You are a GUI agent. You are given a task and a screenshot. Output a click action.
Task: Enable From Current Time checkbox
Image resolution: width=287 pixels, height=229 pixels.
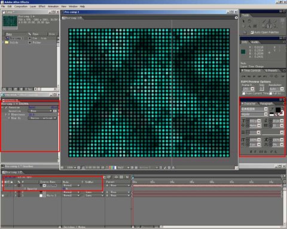[x=243, y=93]
